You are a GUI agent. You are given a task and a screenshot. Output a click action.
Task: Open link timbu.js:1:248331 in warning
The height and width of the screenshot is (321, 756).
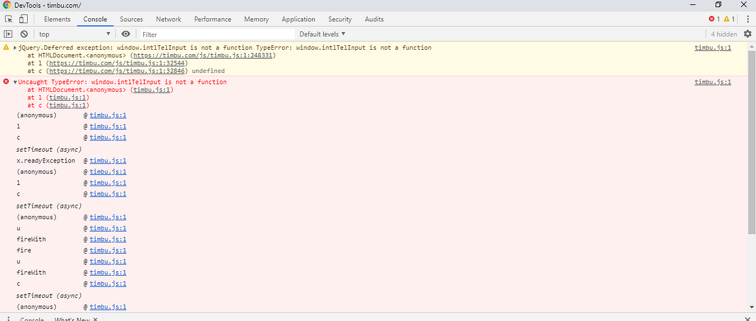[x=203, y=55]
